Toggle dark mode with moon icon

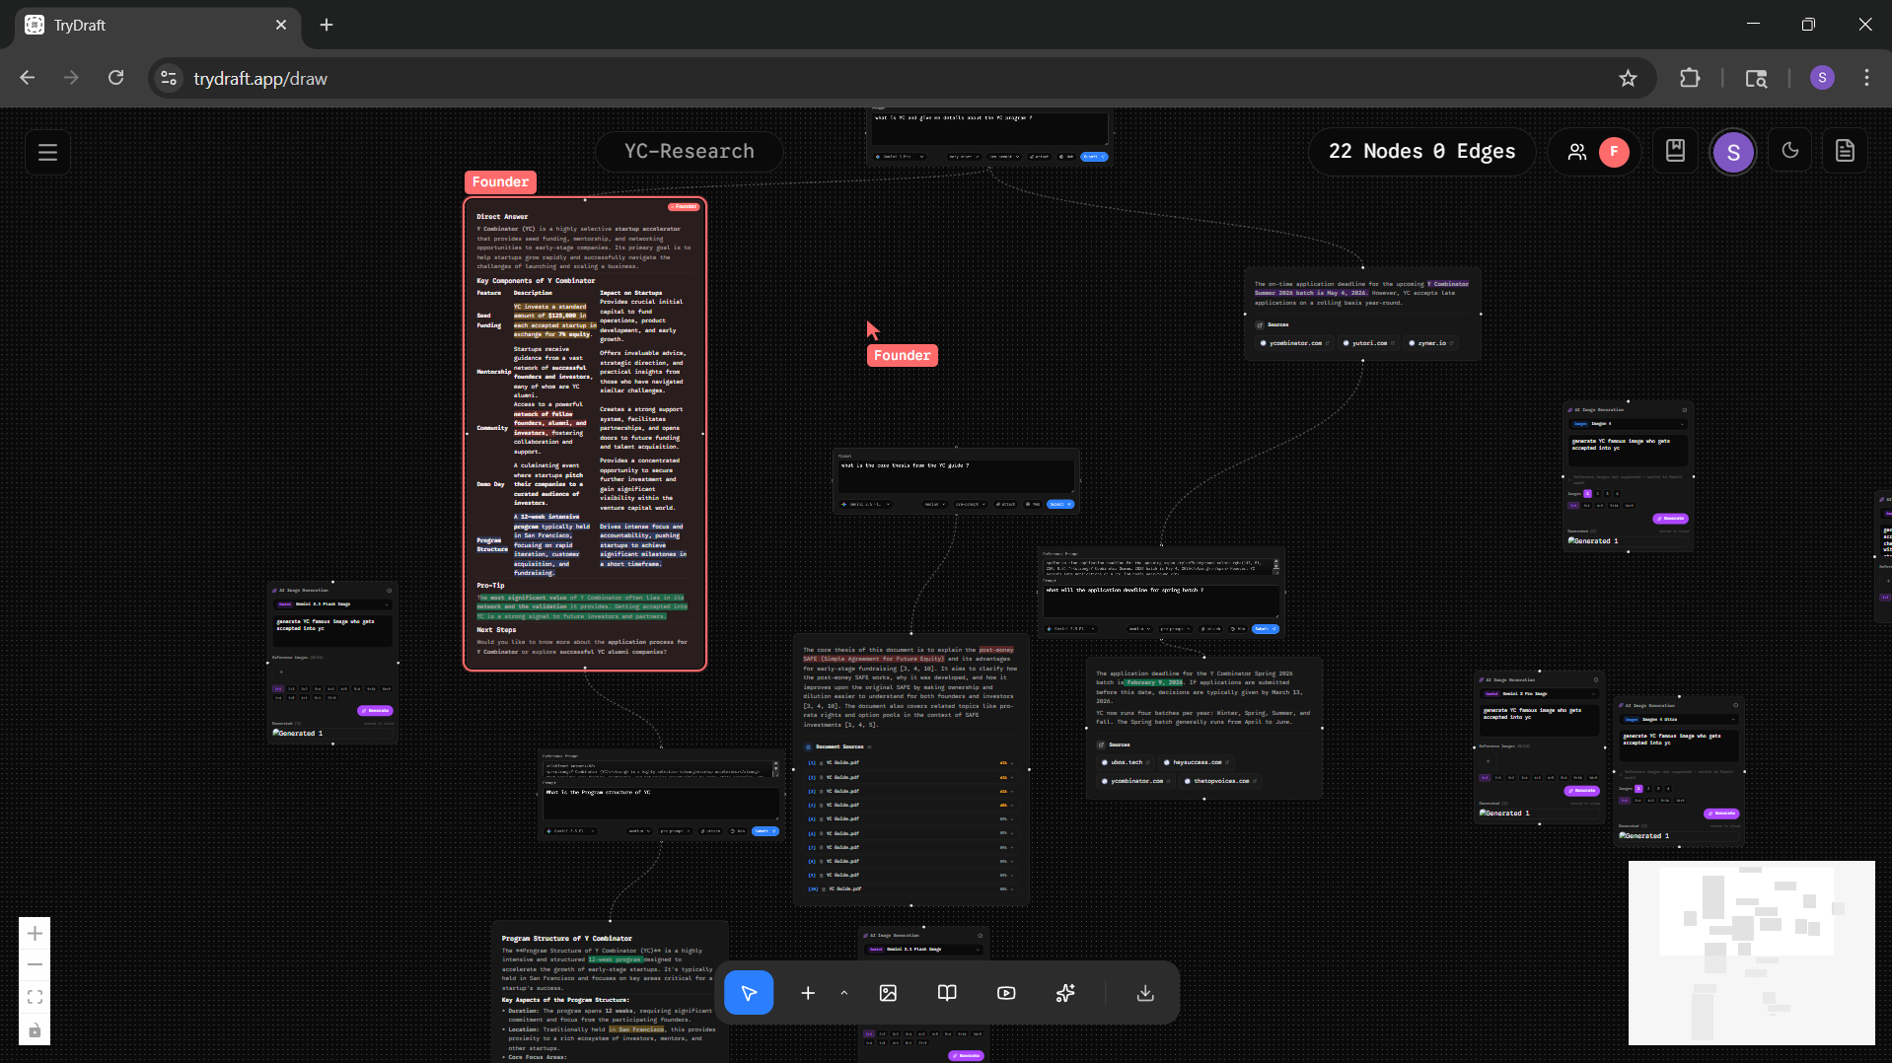(x=1790, y=151)
